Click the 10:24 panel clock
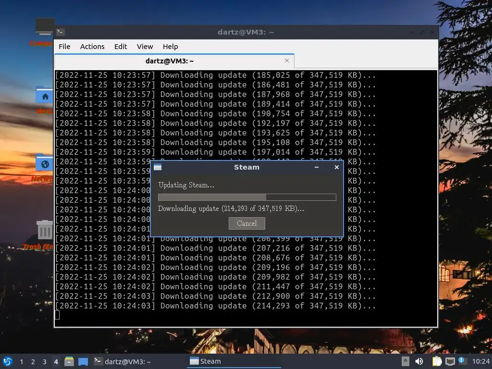This screenshot has height=369, width=492. (480, 361)
